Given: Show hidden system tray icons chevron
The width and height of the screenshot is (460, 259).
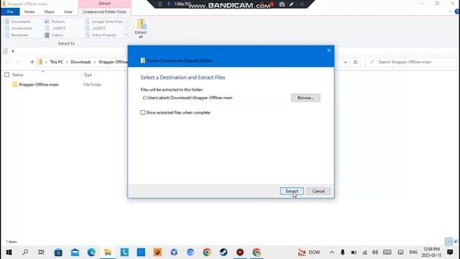Looking at the screenshot, I should 332,253.
